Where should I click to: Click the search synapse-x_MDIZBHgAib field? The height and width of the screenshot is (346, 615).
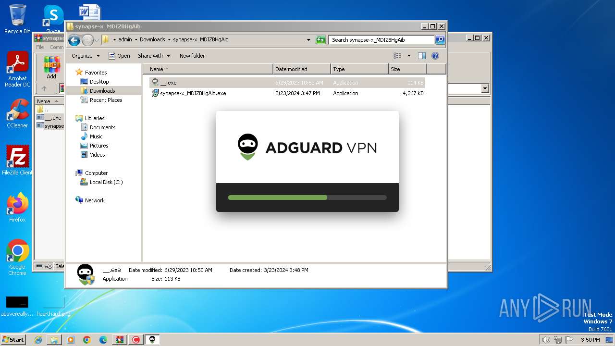point(382,40)
